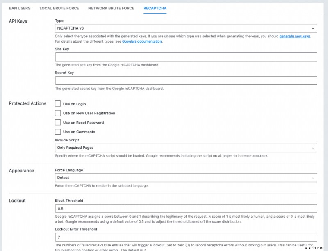The image size is (328, 251).
Task: Click the Lockout Error Threshold field
Action: pyautogui.click(x=186, y=237)
